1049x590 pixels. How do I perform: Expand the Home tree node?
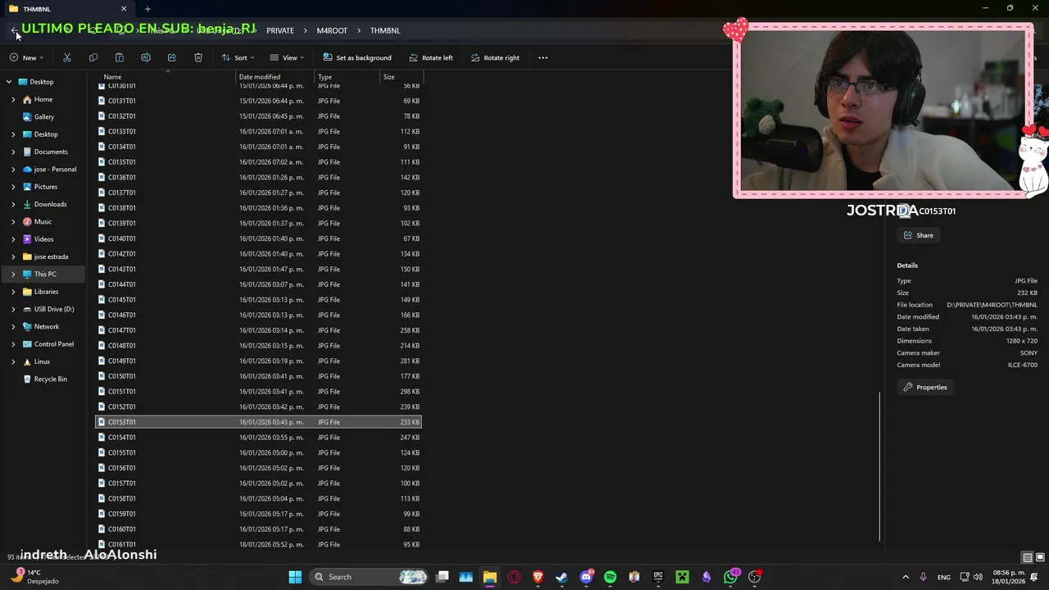click(13, 99)
